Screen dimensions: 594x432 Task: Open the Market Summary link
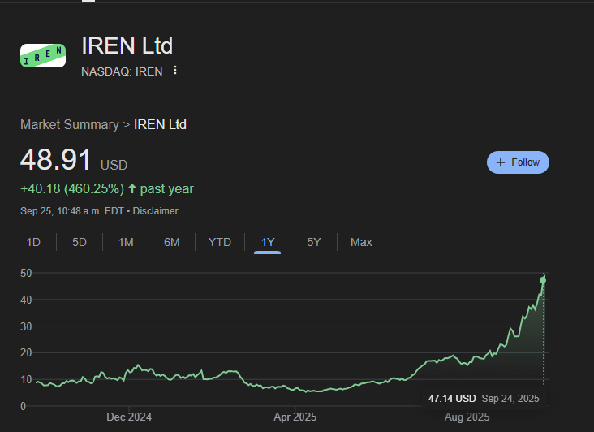tap(70, 125)
